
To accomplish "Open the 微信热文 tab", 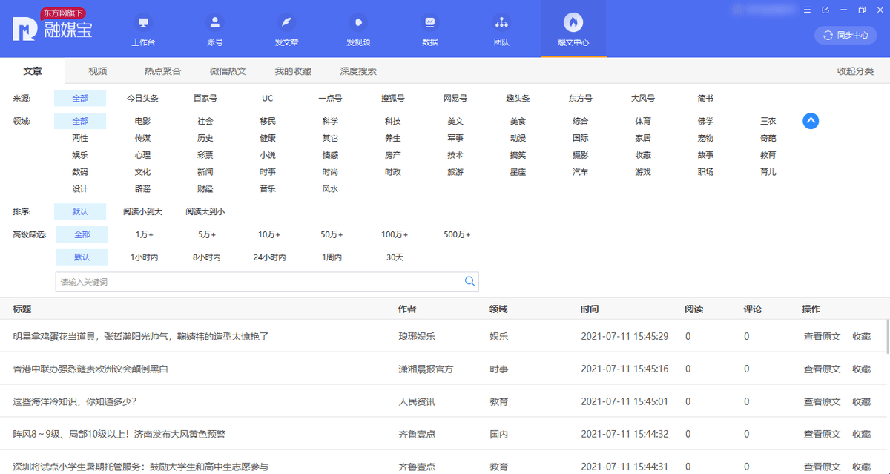I will pyautogui.click(x=228, y=71).
